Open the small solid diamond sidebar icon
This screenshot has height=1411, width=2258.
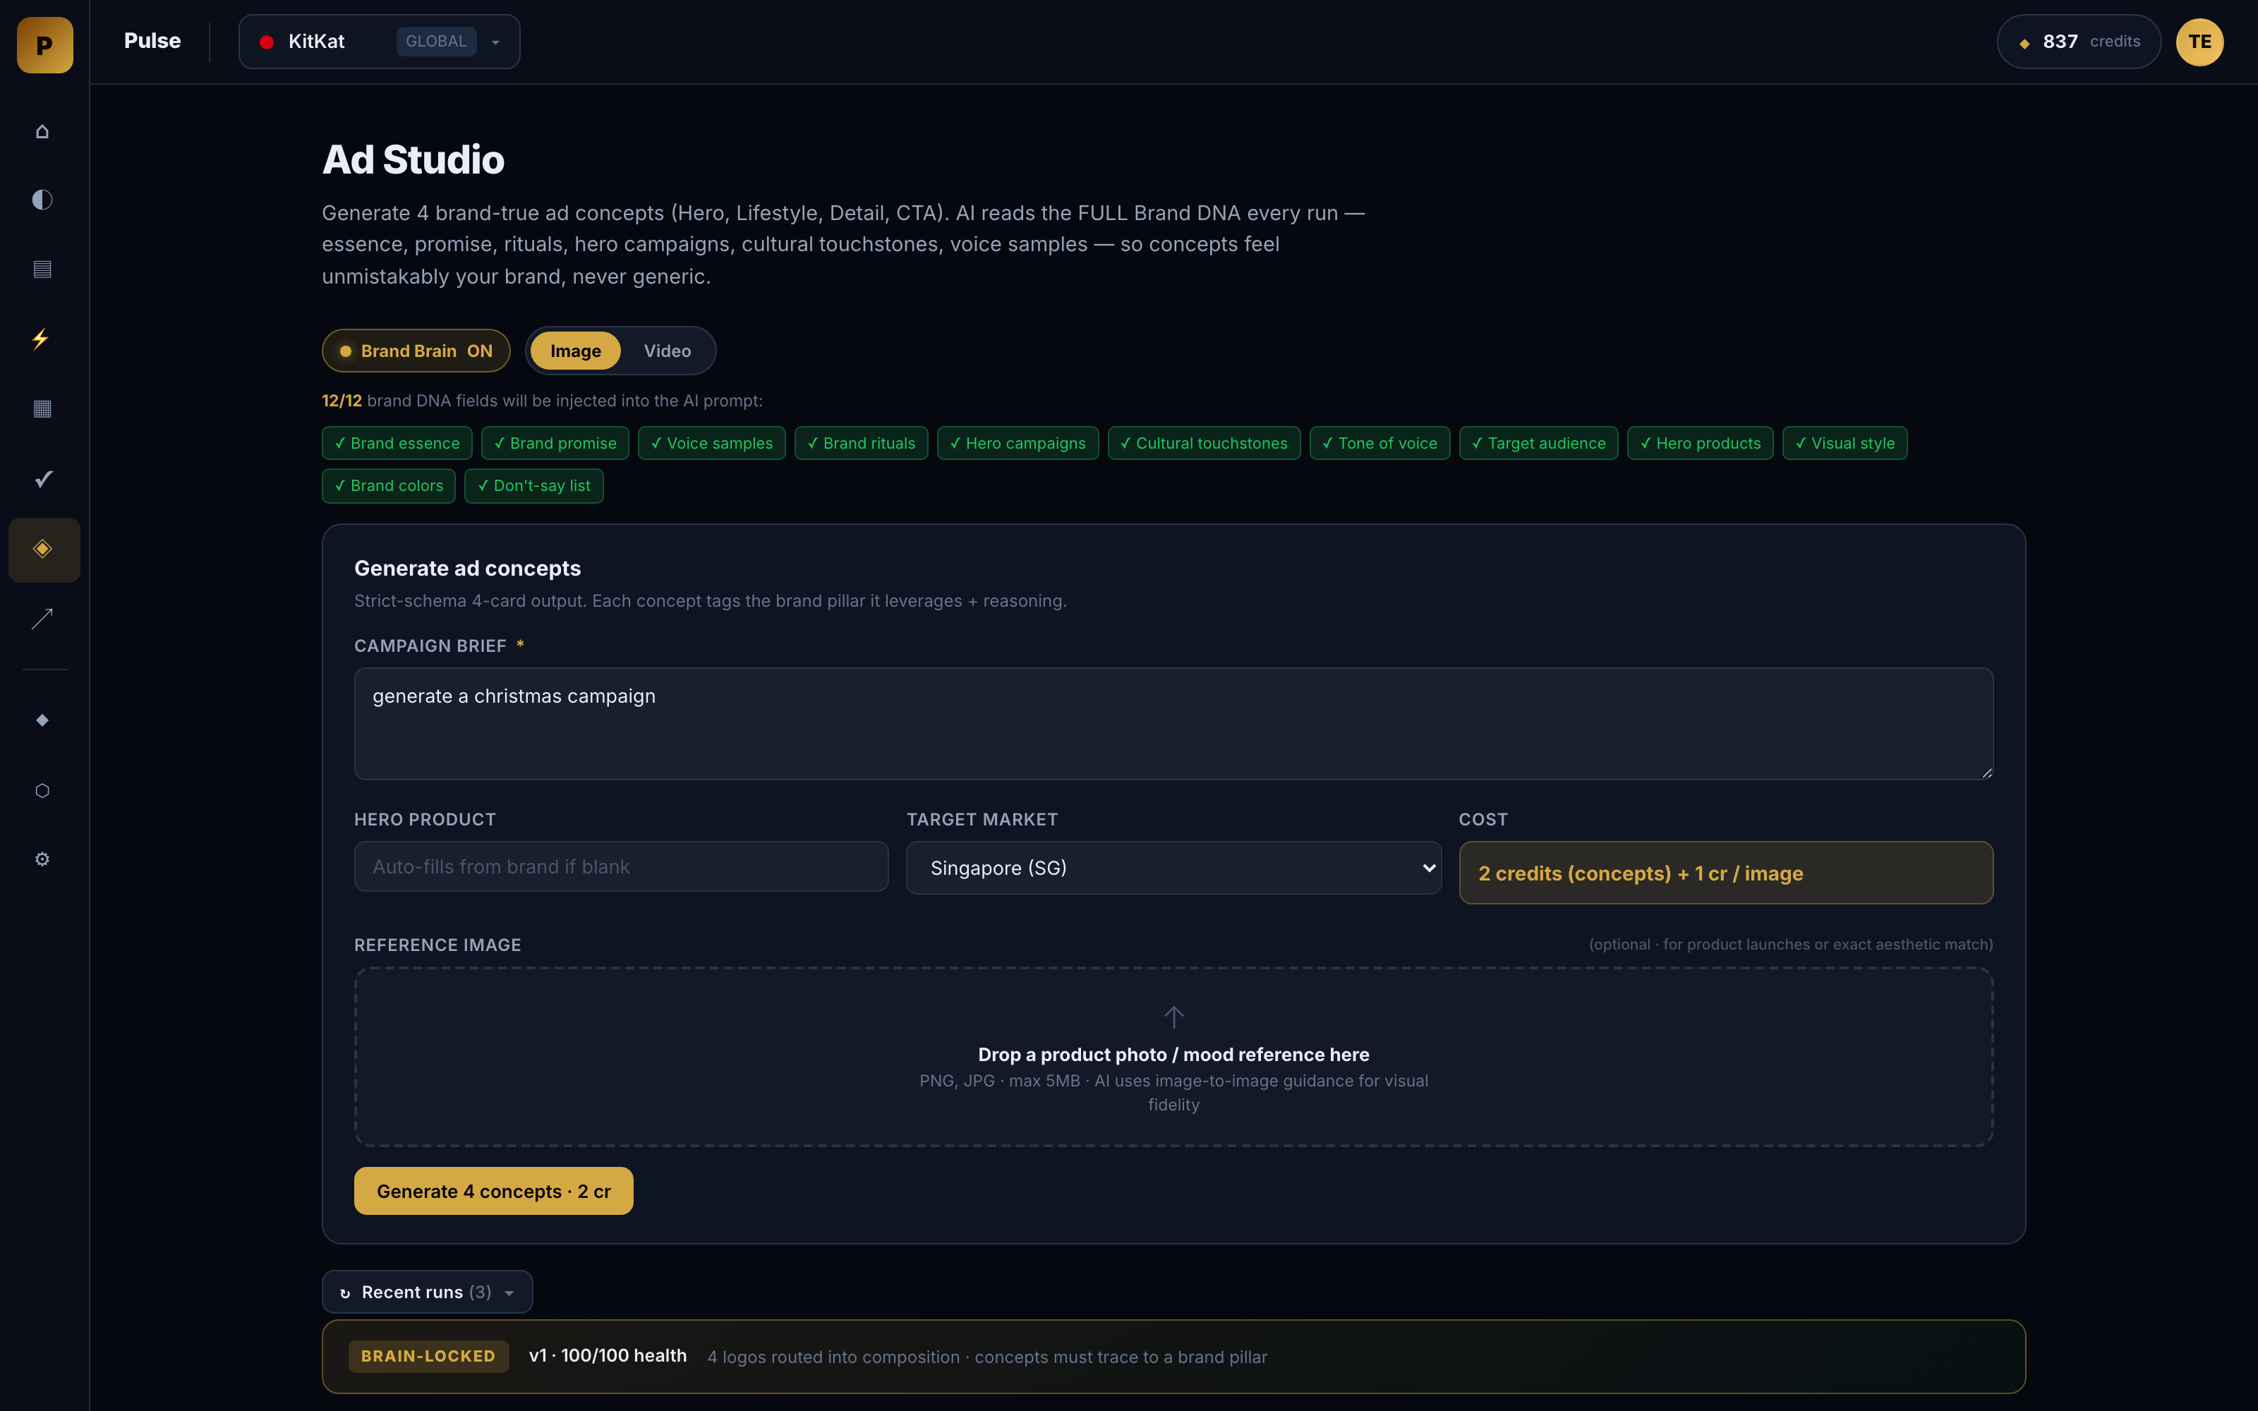42,720
